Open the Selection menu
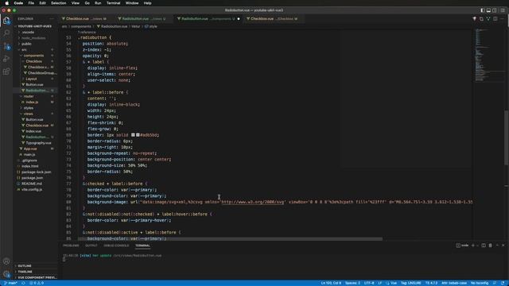The height and width of the screenshot is (286, 509). tap(58, 3)
